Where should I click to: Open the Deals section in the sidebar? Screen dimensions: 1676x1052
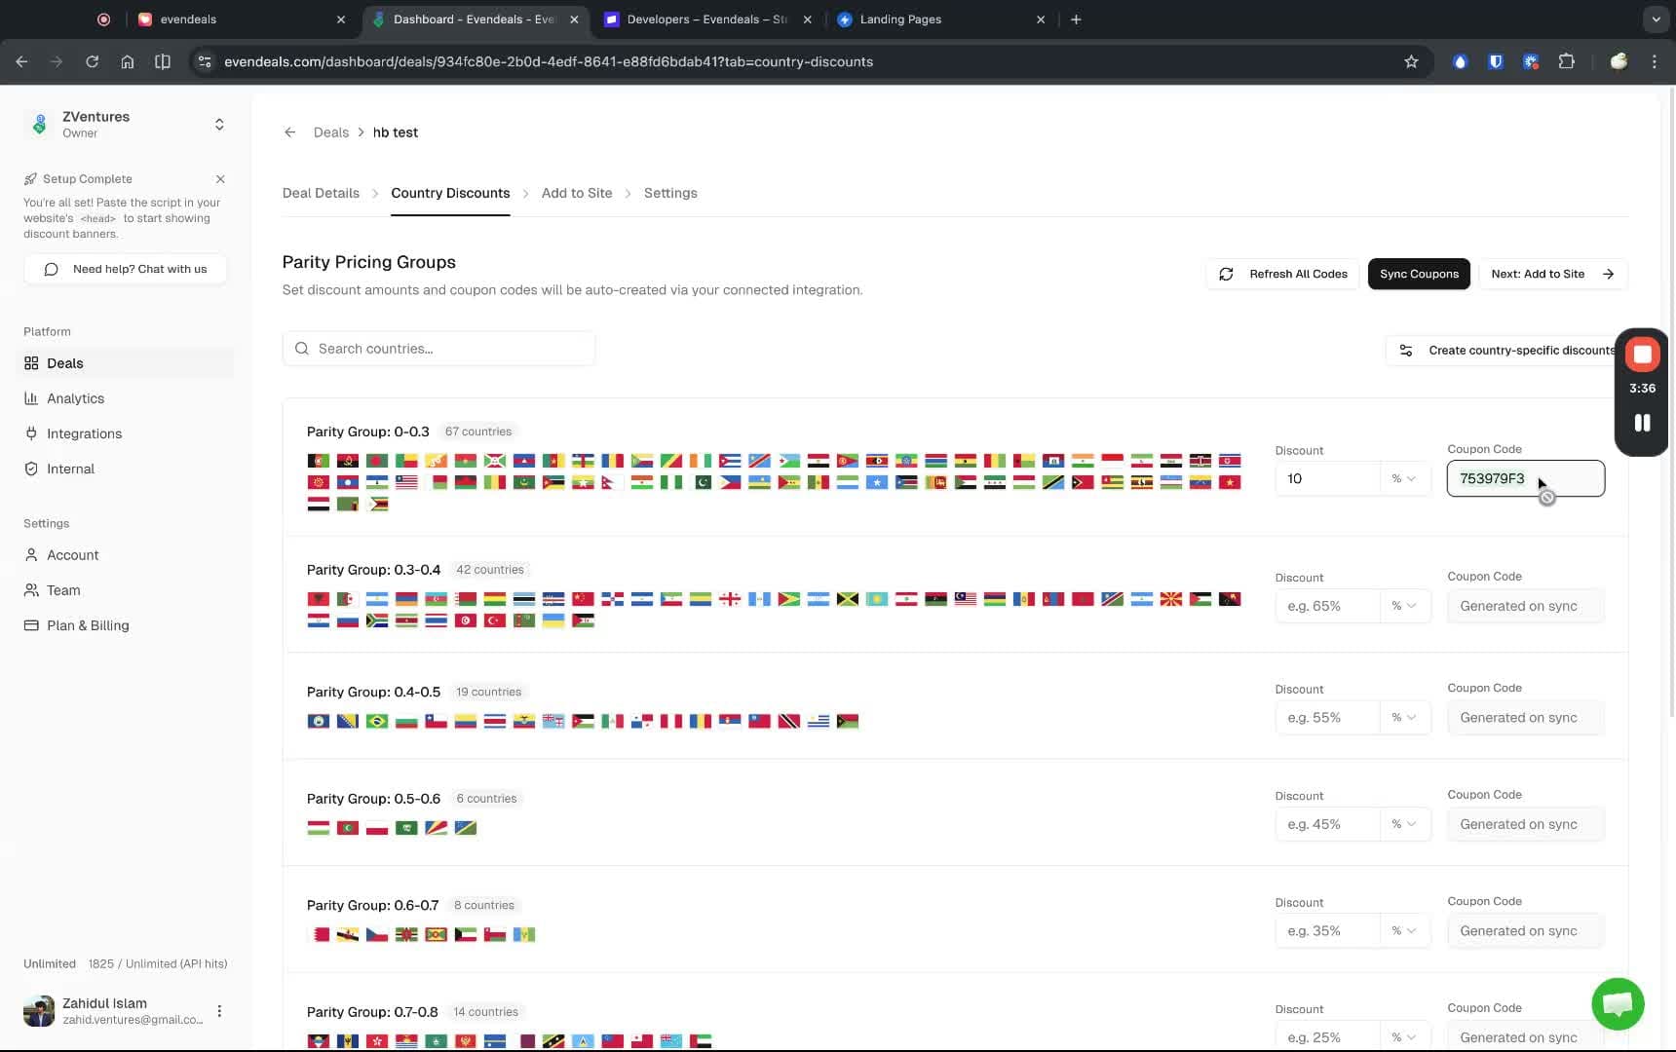click(65, 362)
